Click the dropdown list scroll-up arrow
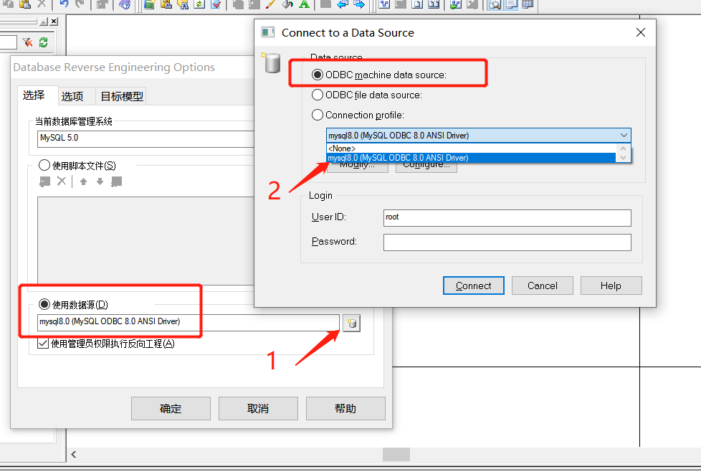Screen dimensions: 701x472 623,148
